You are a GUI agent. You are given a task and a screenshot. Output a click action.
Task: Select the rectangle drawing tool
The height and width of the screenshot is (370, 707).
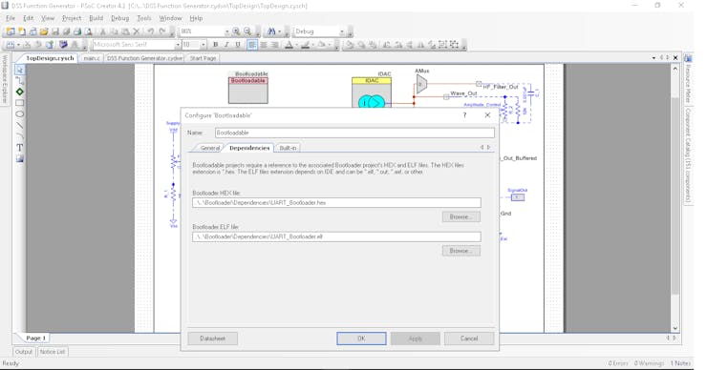point(20,103)
